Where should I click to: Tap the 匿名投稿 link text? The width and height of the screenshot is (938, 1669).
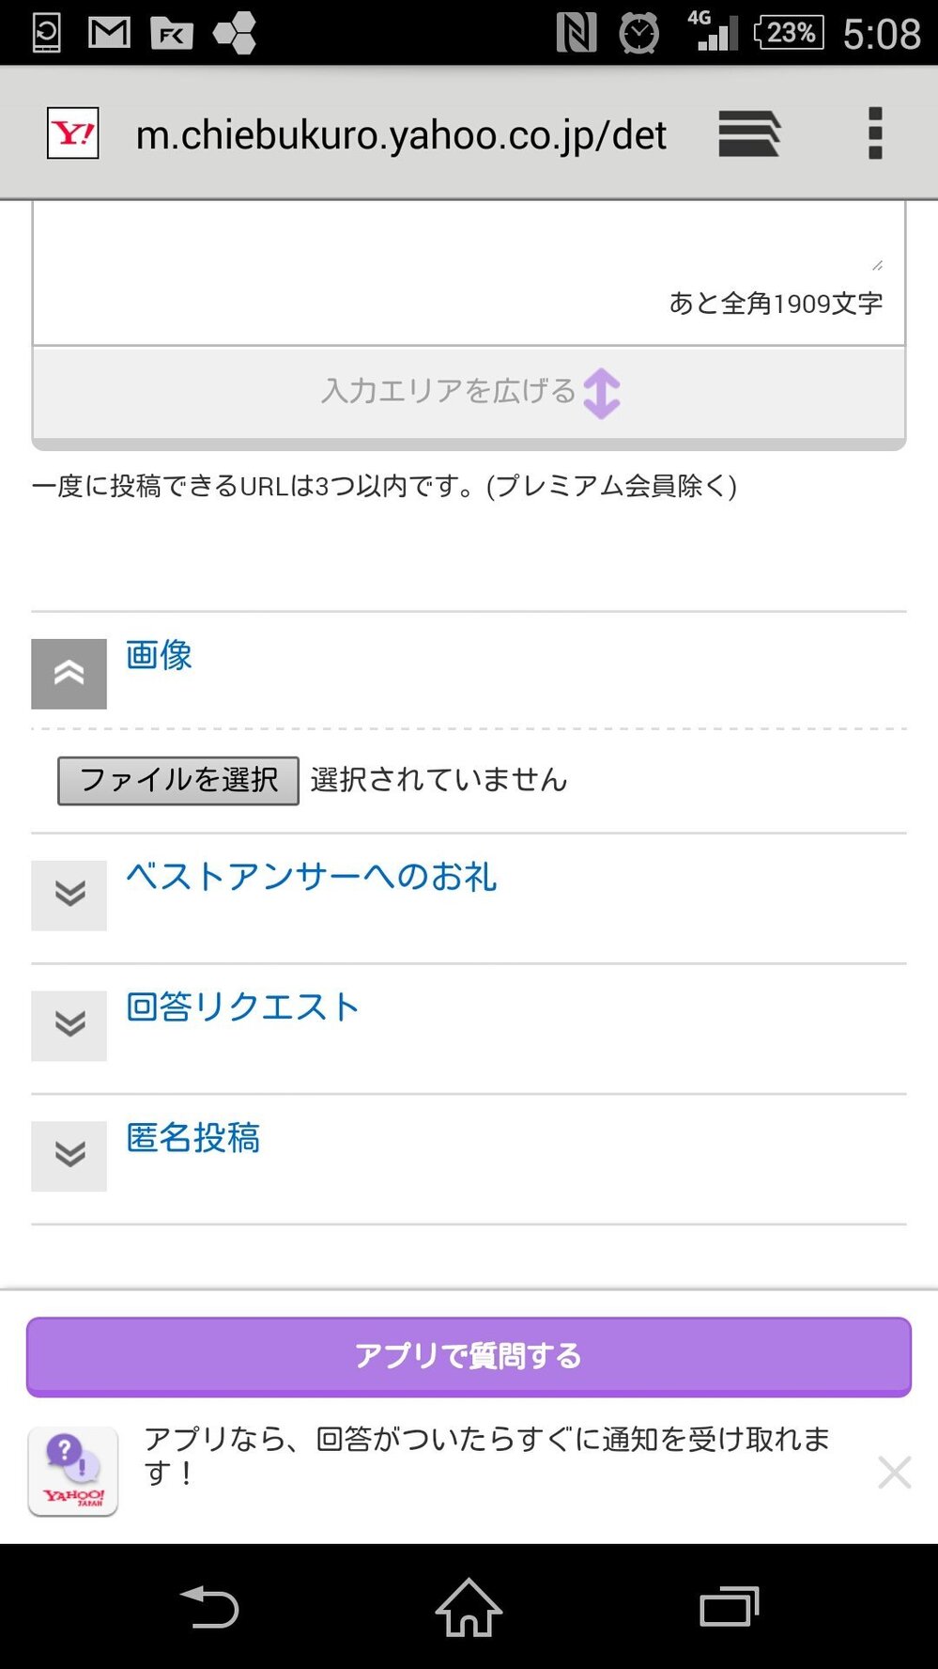[x=192, y=1137]
